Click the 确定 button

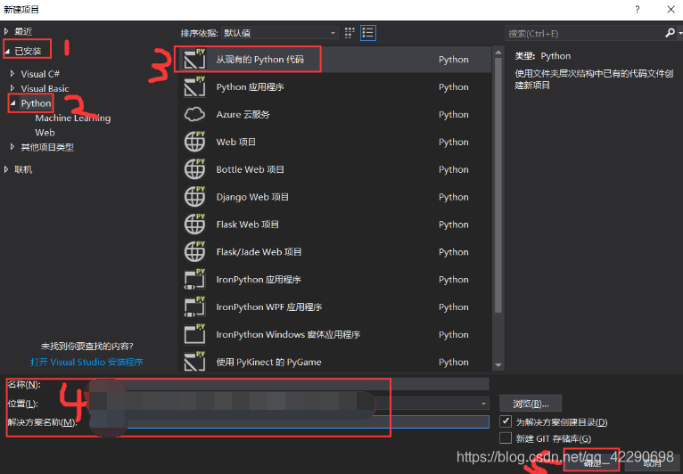click(591, 462)
